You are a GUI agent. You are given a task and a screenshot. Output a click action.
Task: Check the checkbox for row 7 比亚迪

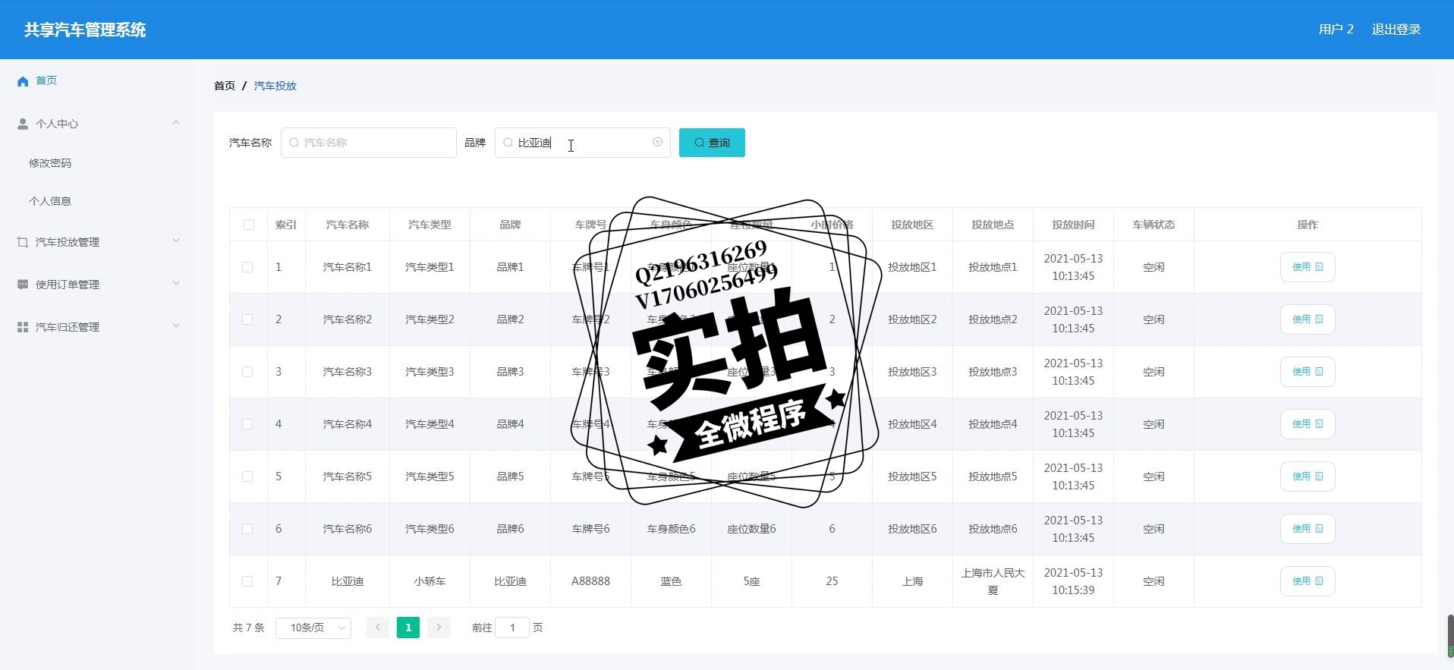click(x=247, y=581)
